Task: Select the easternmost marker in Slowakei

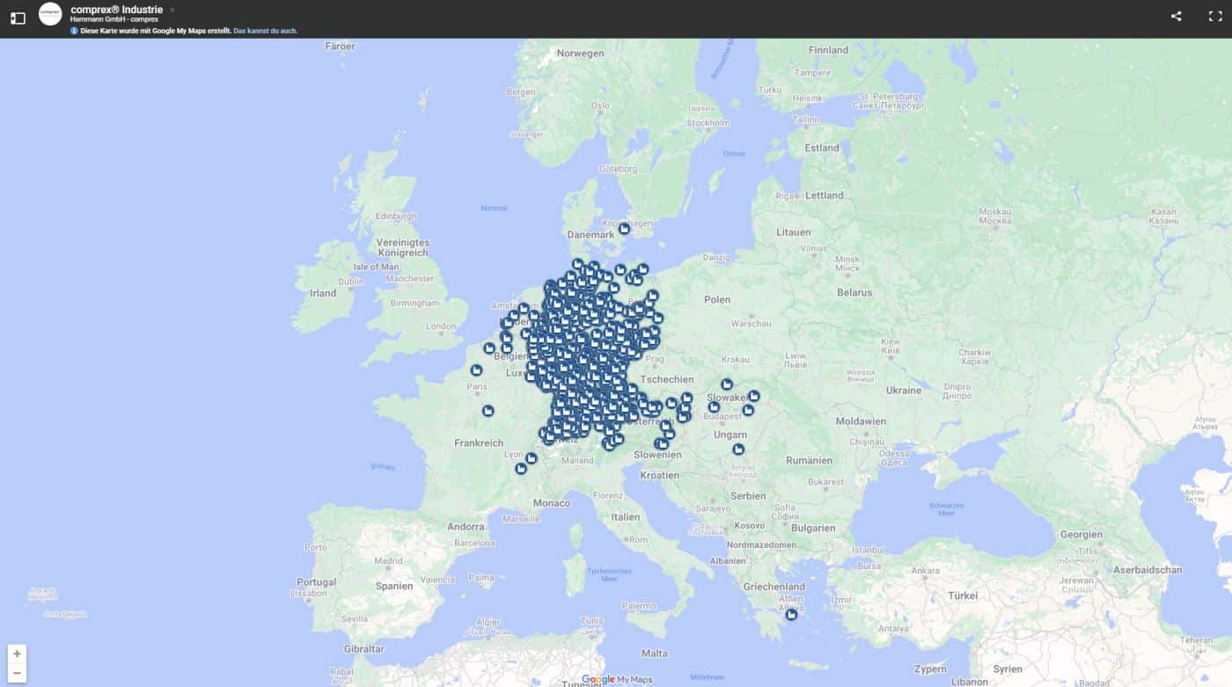Action: click(753, 396)
